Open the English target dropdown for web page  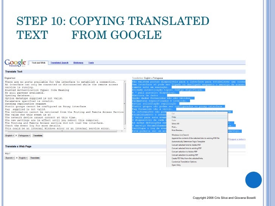point(23,158)
